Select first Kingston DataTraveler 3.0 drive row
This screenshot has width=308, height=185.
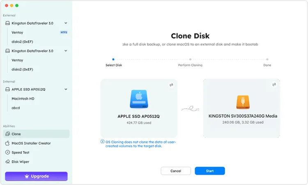click(x=36, y=23)
